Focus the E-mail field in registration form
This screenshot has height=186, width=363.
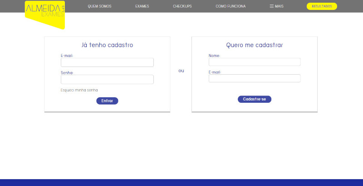pos(255,78)
